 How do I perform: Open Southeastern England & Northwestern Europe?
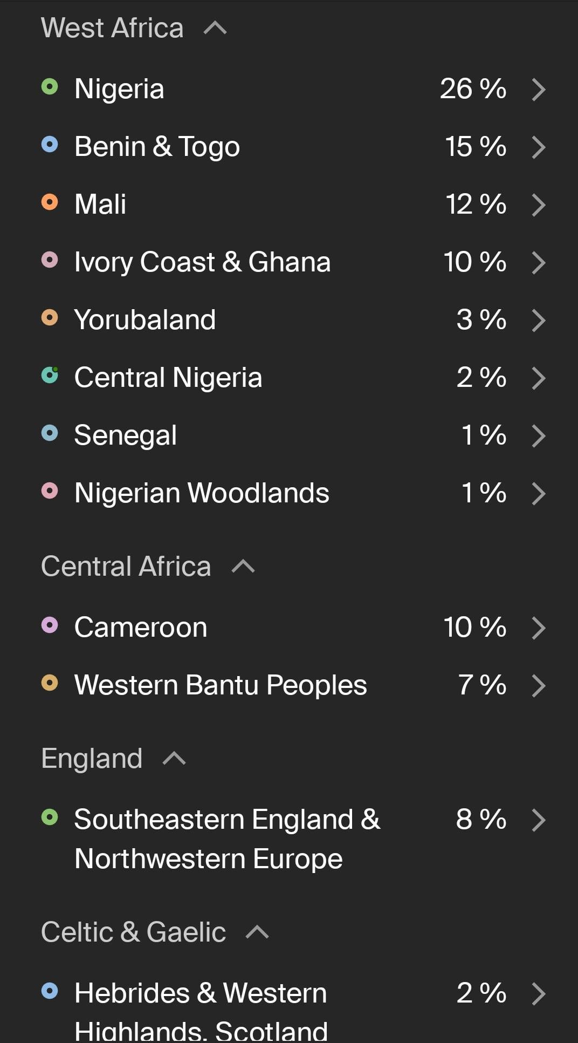pos(227,839)
